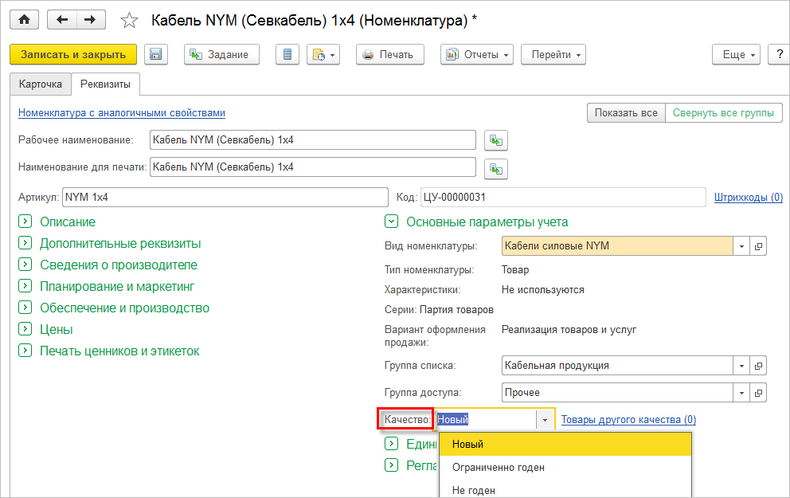The image size is (790, 498).
Task: Navigate back with left arrow
Action: (x=62, y=20)
